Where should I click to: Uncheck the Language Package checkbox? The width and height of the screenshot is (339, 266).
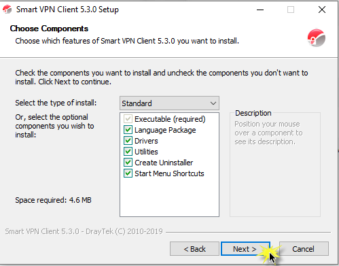tap(128, 130)
